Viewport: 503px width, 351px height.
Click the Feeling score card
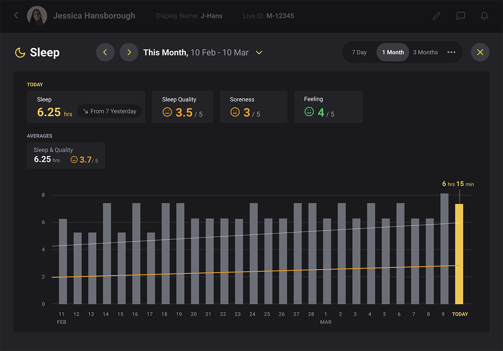[328, 107]
